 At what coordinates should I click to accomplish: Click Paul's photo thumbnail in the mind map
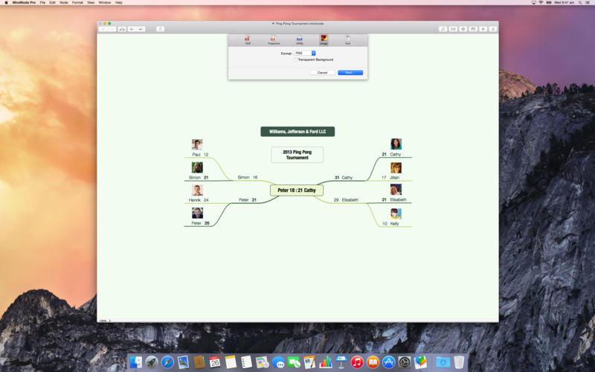[x=197, y=145]
